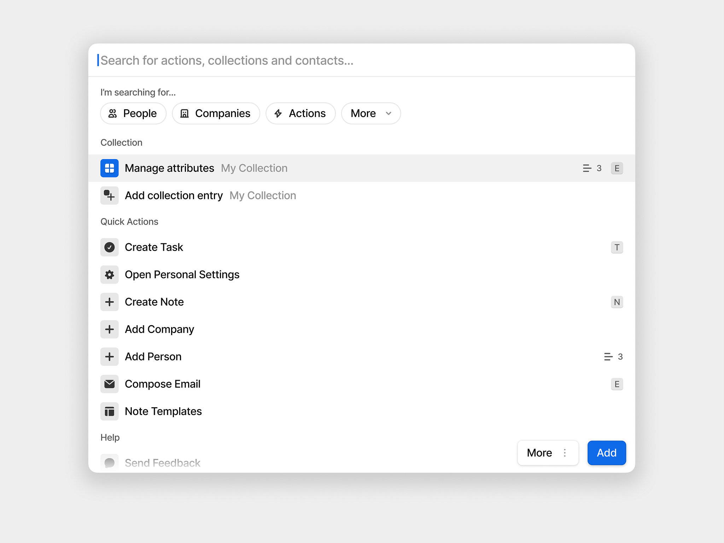Toggle the Companies search filter

coord(216,113)
